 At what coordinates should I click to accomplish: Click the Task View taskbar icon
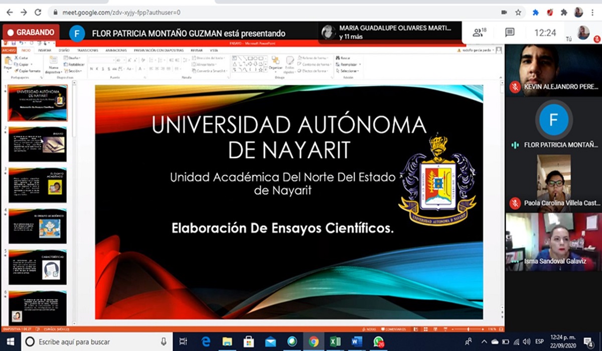[x=183, y=341]
